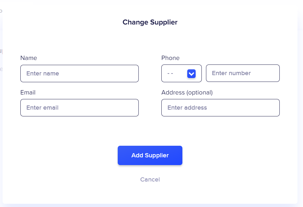This screenshot has height=207, width=303.
Task: Click the "Enter email" placeholder text
Action: pos(42,108)
